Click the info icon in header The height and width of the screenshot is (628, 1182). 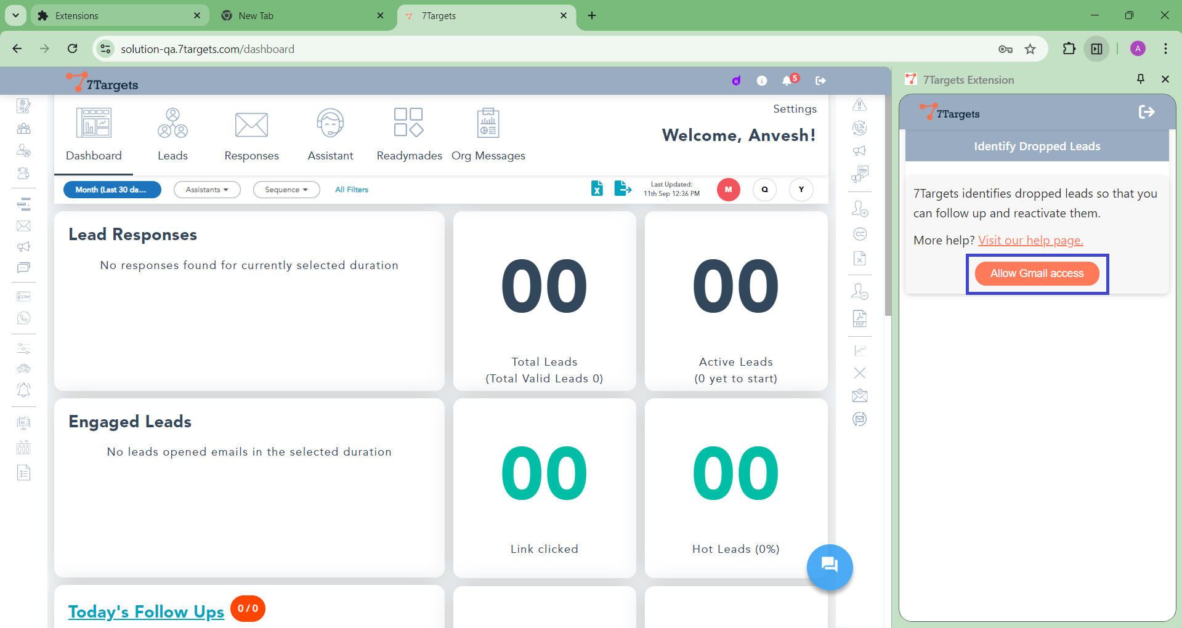pos(762,81)
